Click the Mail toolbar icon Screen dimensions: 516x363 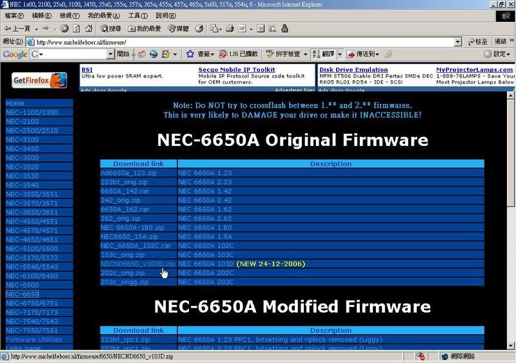[x=214, y=28]
